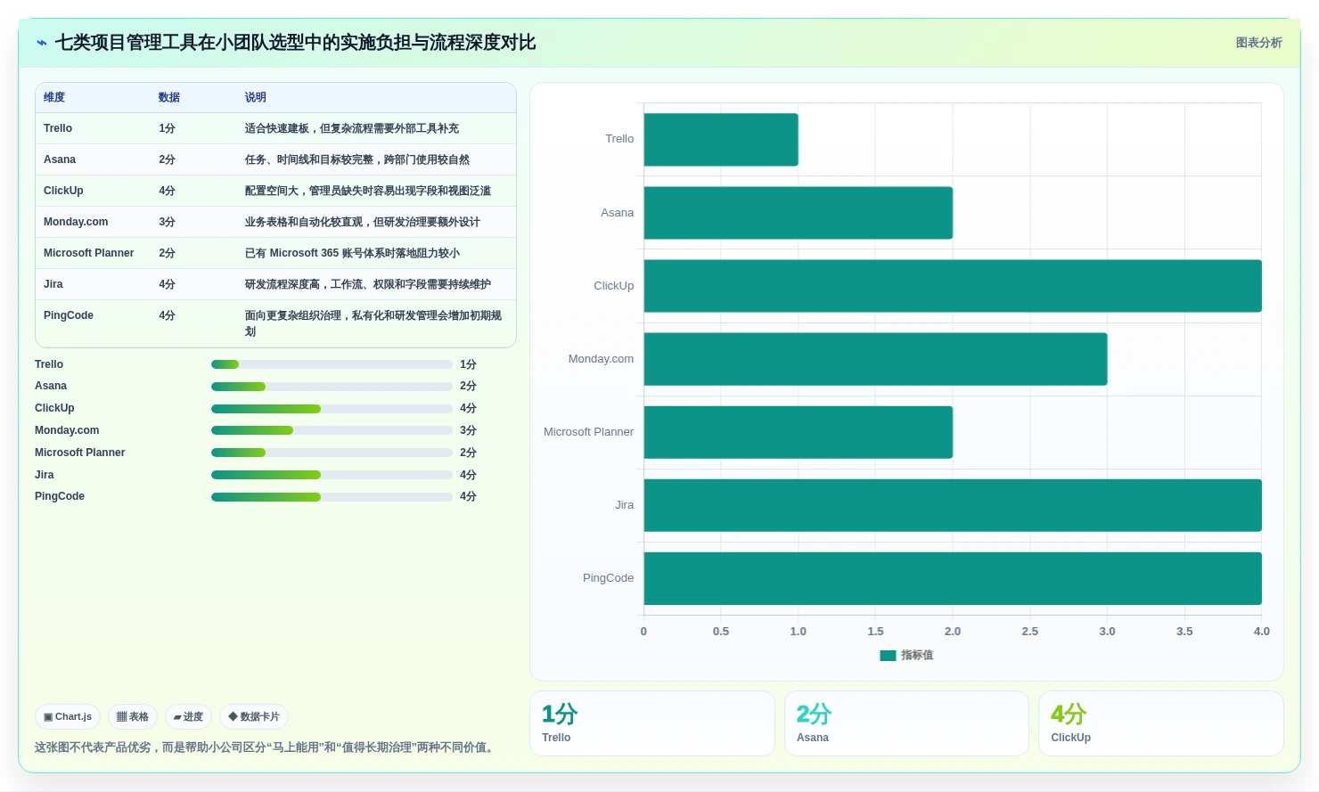This screenshot has width=1319, height=792.
Task: Click the Chart.js tag chip
Action: pyautogui.click(x=68, y=716)
